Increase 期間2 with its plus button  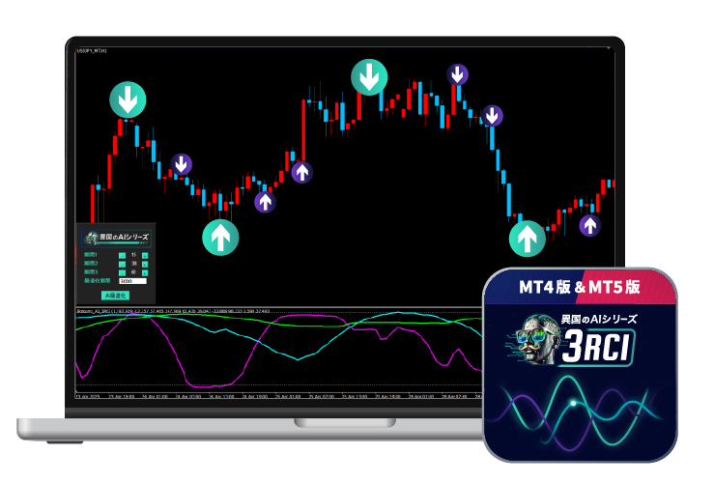145,264
